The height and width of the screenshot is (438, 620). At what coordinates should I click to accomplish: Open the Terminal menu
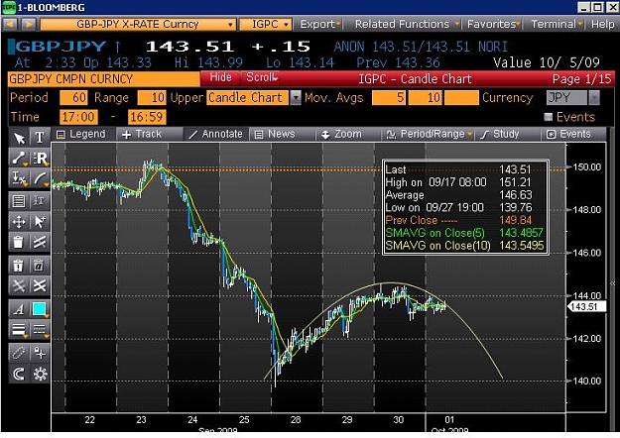556,24
